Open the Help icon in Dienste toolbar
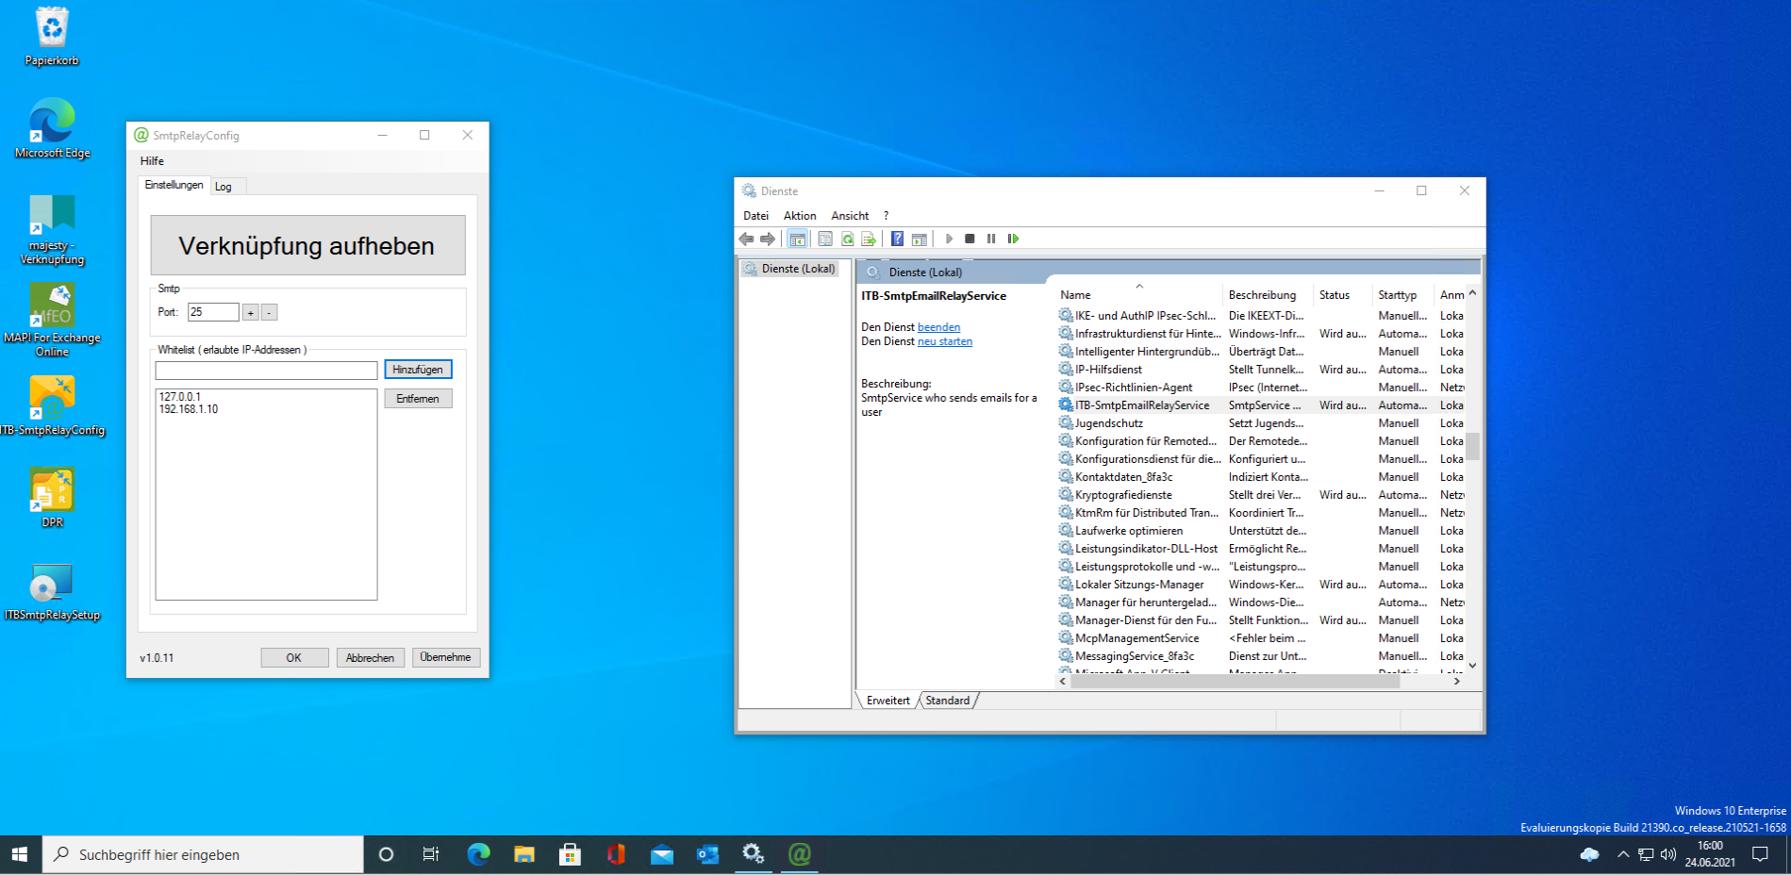 click(x=897, y=239)
